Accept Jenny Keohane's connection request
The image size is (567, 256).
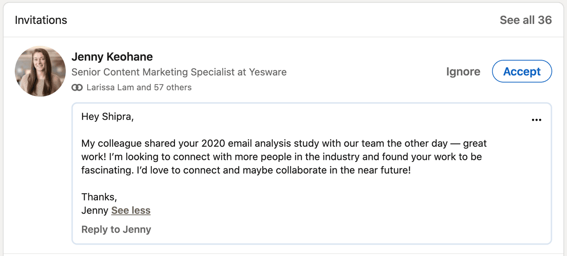point(522,71)
